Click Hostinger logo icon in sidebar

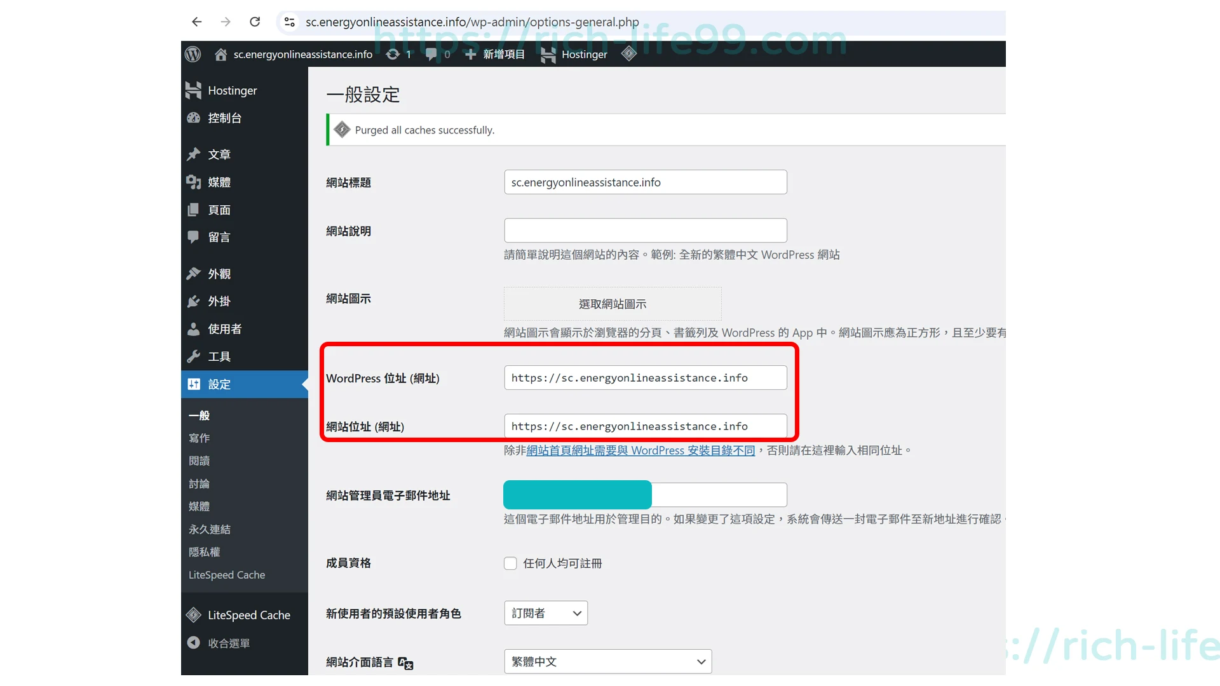click(x=193, y=90)
